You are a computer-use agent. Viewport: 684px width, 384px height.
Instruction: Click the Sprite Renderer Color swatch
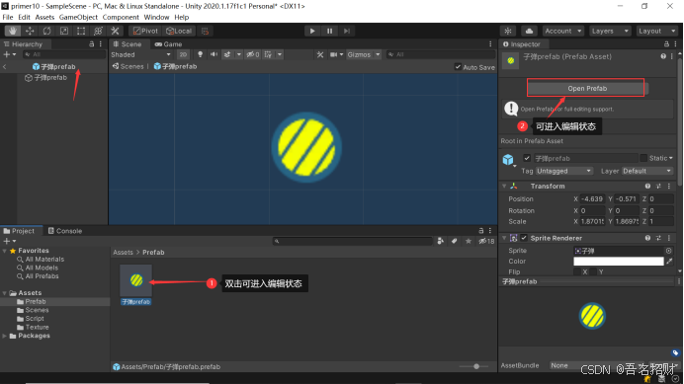(x=618, y=262)
